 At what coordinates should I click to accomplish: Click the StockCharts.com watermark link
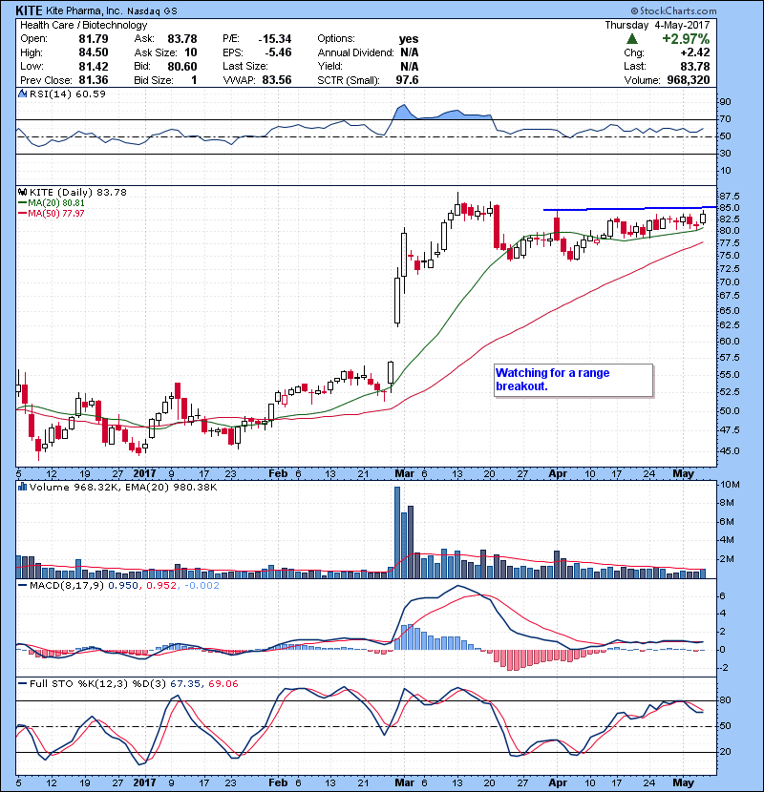click(673, 10)
